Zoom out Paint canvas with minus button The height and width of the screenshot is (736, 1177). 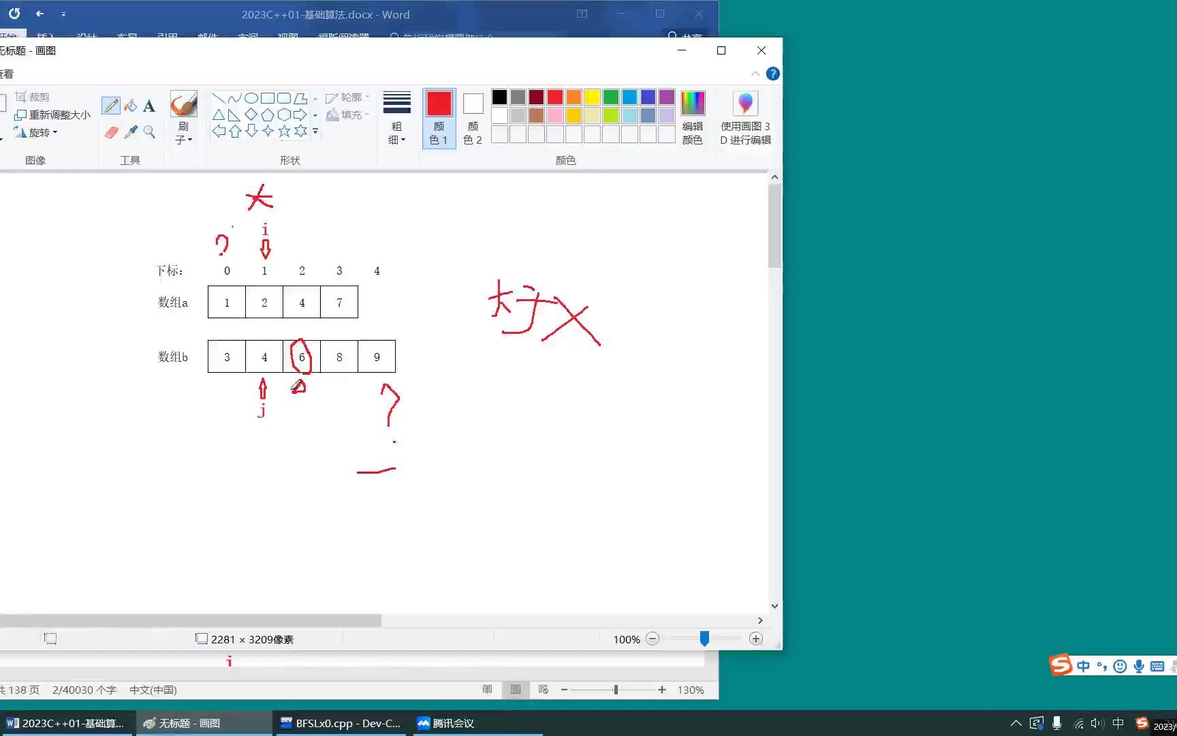click(x=653, y=639)
